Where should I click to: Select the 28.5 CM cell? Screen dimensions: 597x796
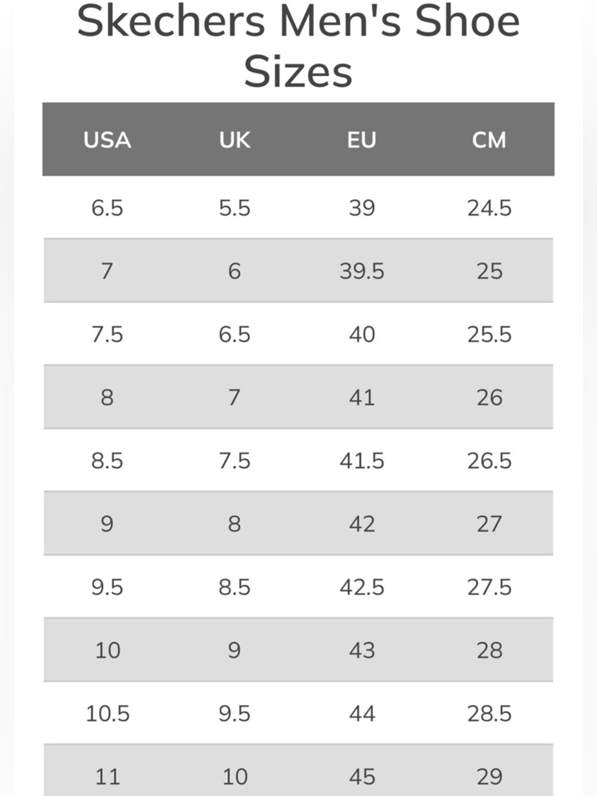[x=489, y=714]
